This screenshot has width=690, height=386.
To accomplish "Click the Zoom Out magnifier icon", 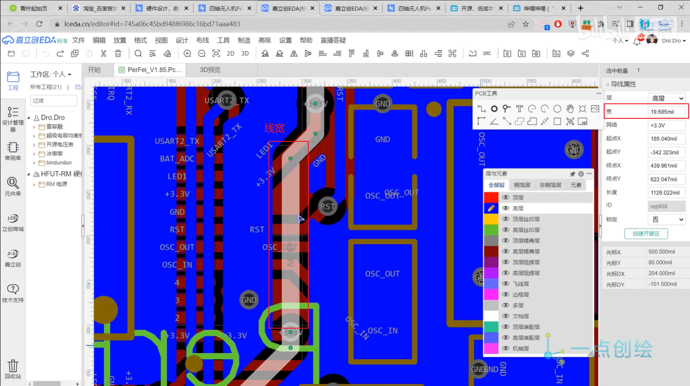I will point(202,53).
